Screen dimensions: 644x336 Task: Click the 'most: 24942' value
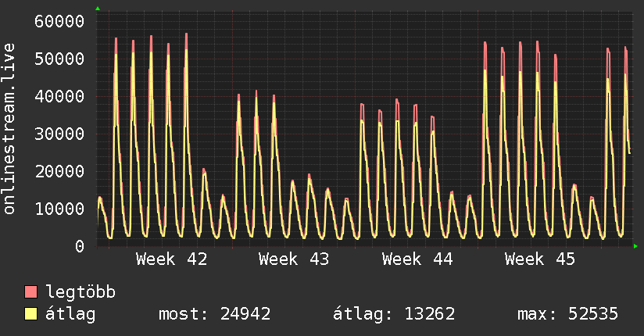(x=215, y=314)
